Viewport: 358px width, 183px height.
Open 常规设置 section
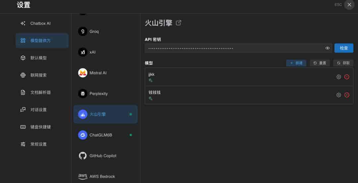[x=42, y=144]
